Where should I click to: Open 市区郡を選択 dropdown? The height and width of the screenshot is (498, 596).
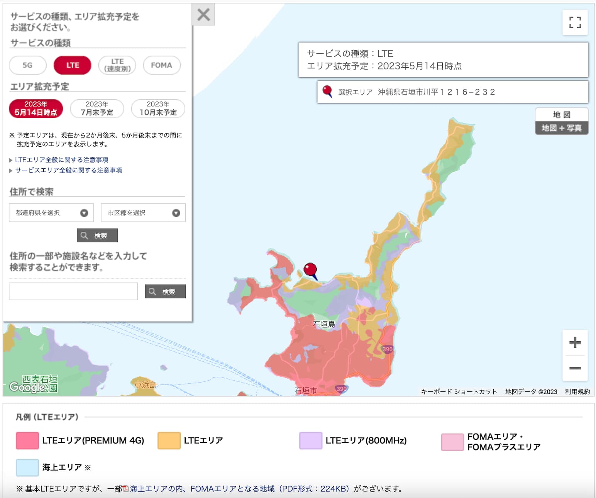point(143,213)
